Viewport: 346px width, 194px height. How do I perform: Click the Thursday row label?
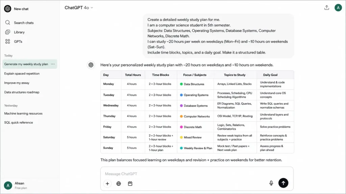[109, 116]
